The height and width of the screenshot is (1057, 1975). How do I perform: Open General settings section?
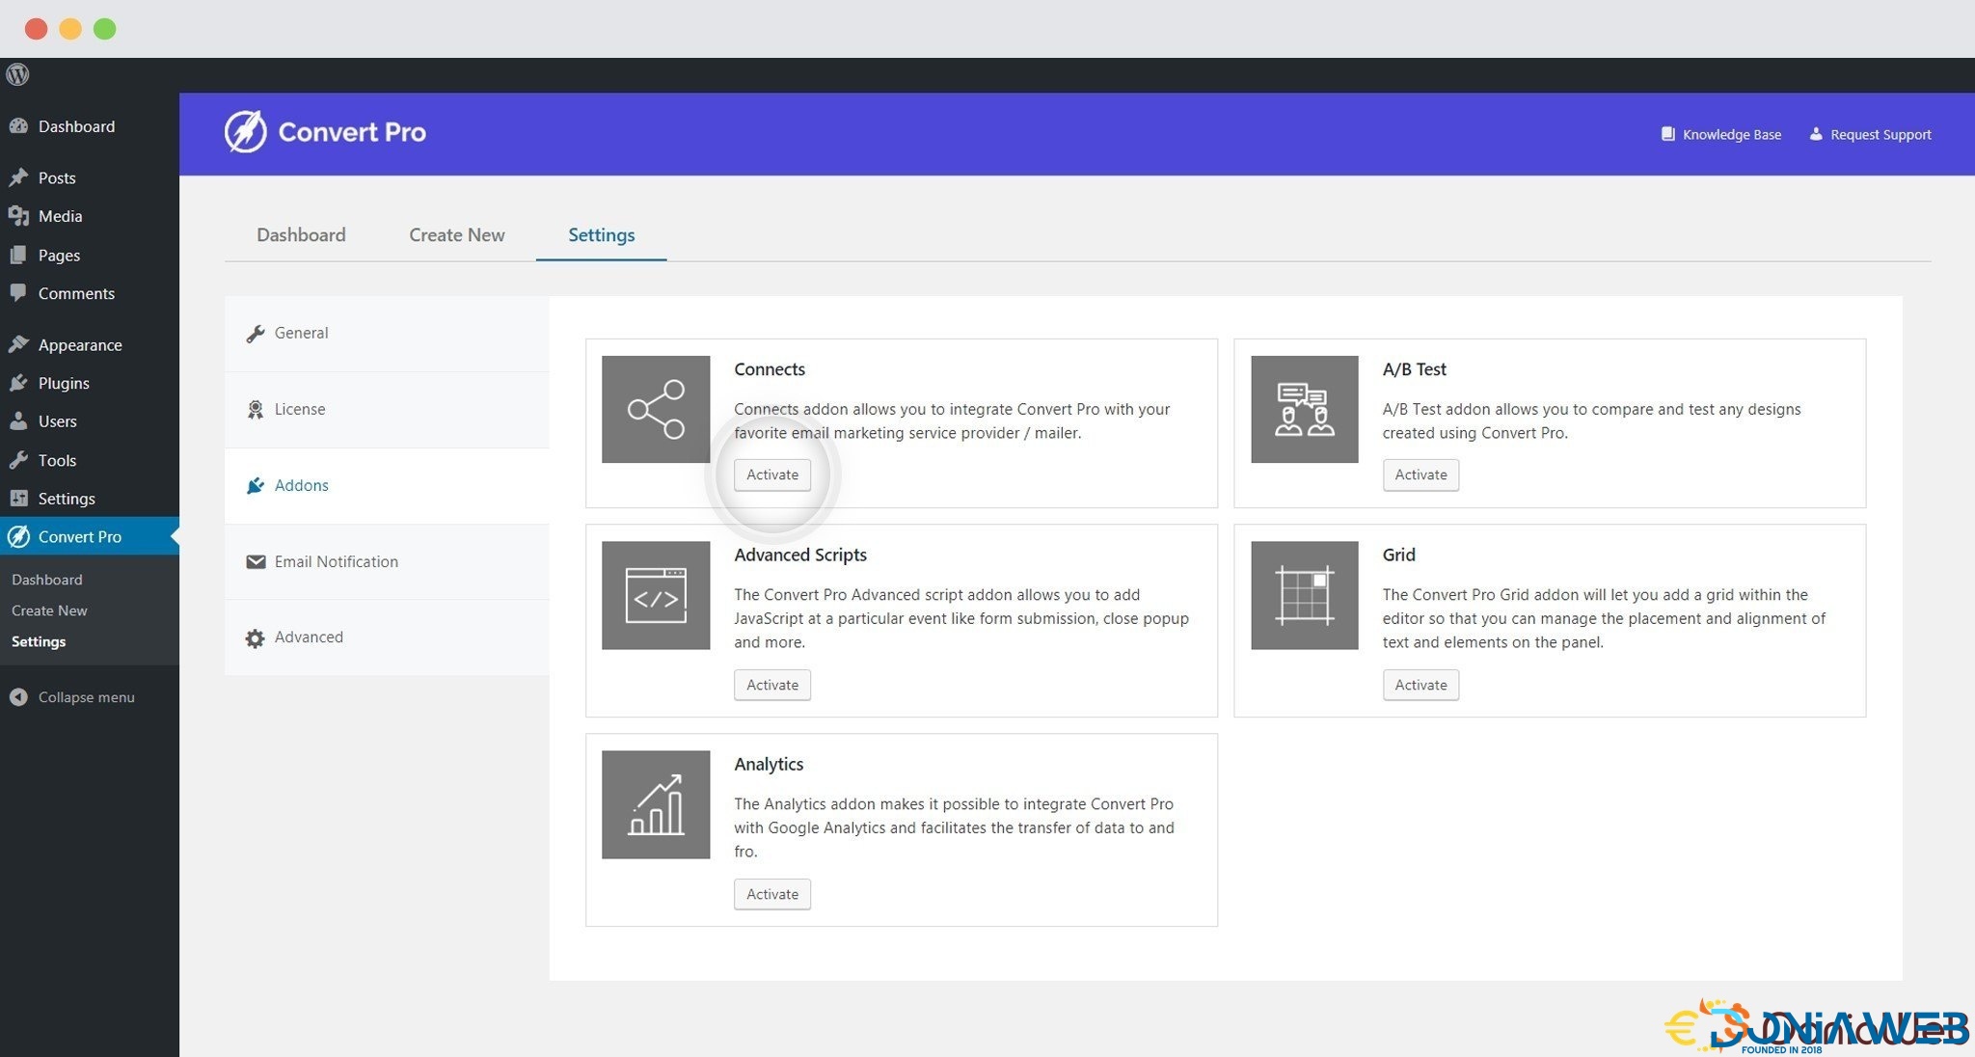[x=387, y=334]
